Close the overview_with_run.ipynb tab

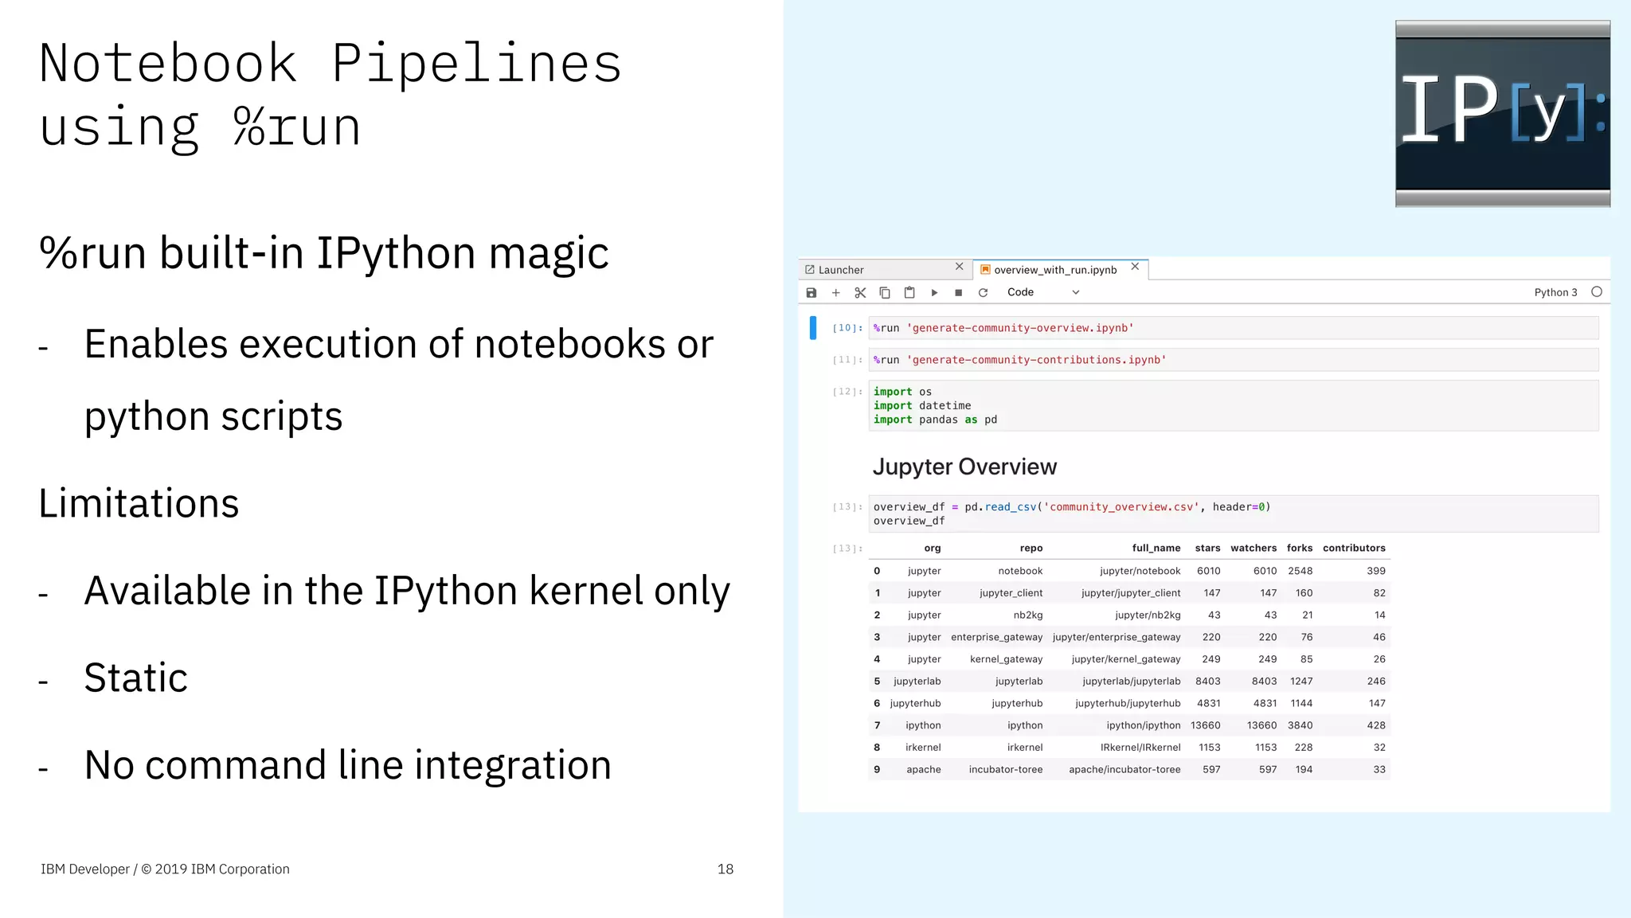pos(1135,267)
